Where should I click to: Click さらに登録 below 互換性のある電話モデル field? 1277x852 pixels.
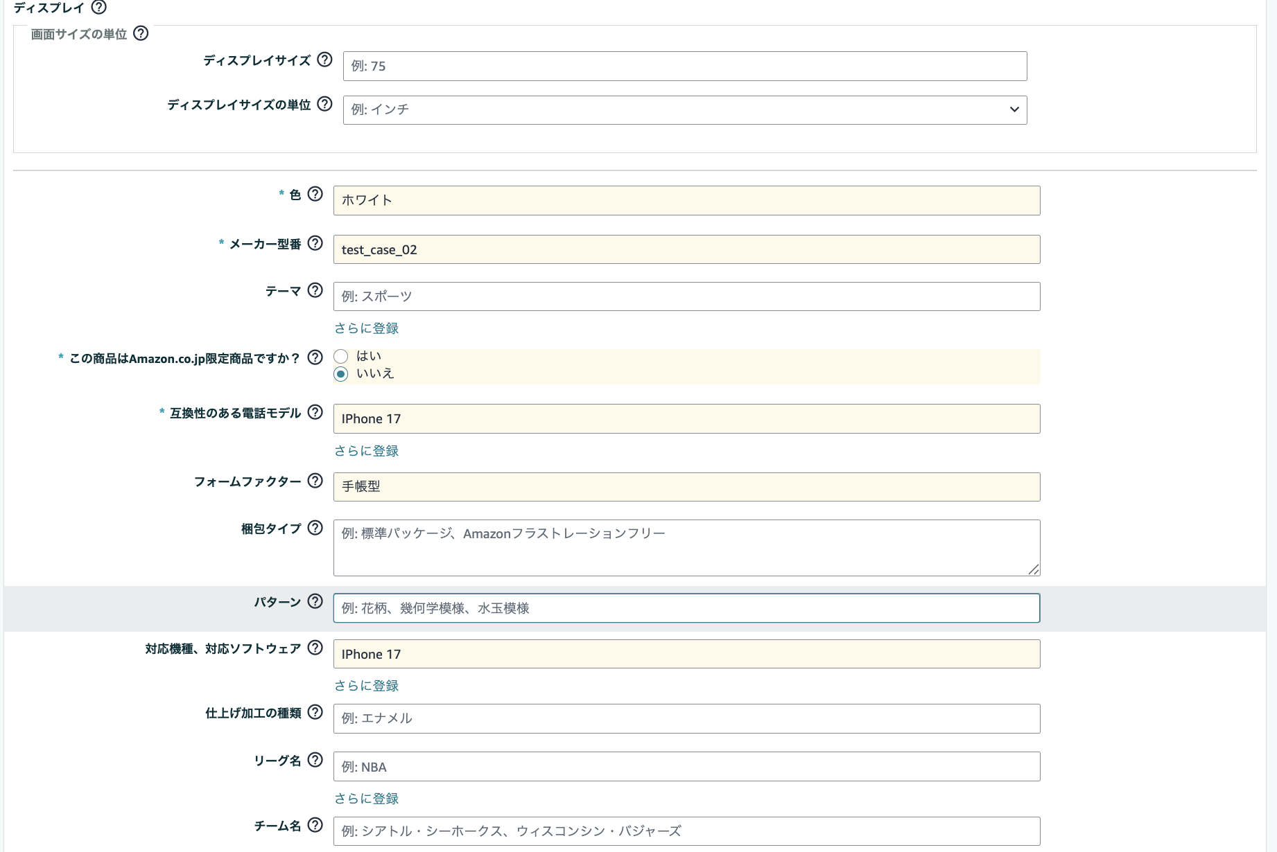pyautogui.click(x=366, y=451)
